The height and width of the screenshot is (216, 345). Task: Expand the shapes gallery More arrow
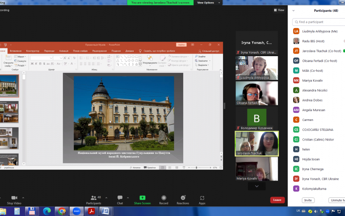click(140, 64)
